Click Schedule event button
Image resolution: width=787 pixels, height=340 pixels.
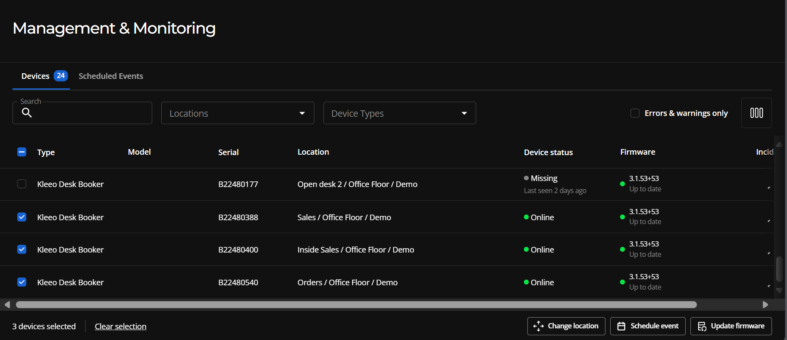pos(648,326)
